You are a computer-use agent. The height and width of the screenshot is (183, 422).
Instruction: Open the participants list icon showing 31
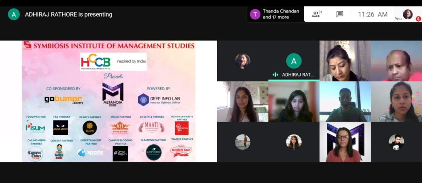[x=317, y=14]
